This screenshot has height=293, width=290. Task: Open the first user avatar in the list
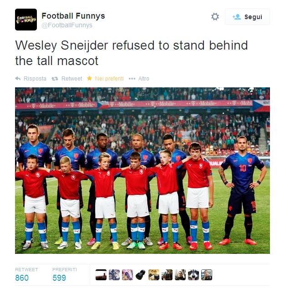tap(101, 275)
